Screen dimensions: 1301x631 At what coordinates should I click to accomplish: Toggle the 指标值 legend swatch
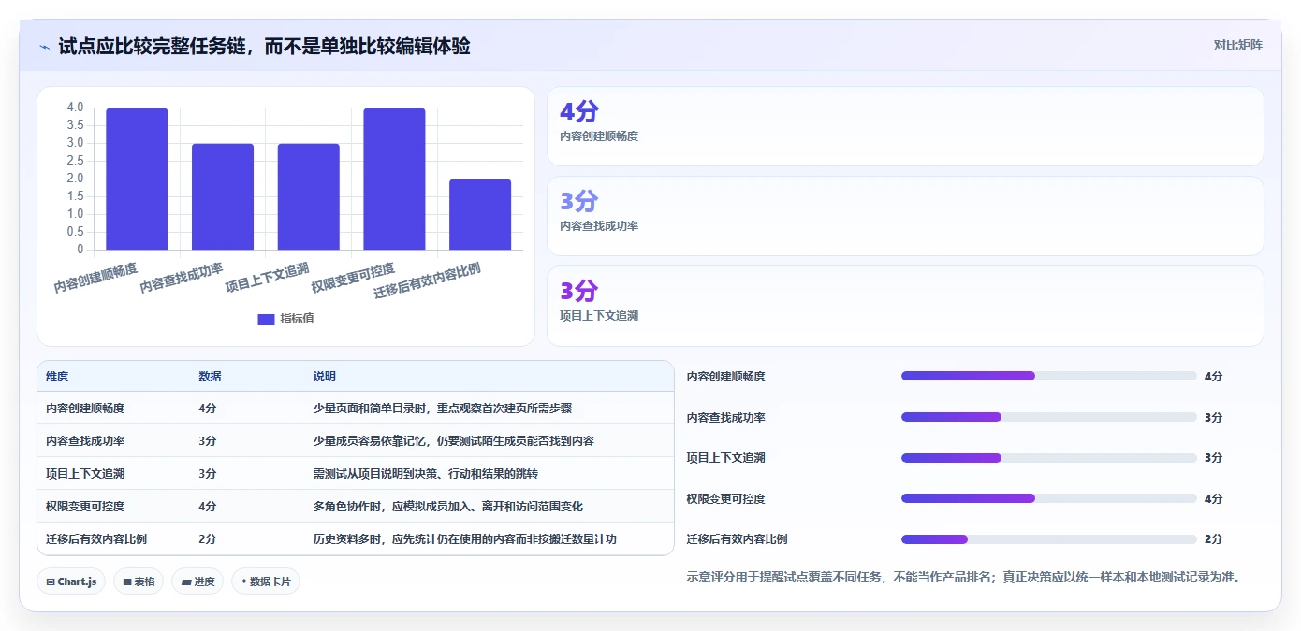pyautogui.click(x=266, y=319)
